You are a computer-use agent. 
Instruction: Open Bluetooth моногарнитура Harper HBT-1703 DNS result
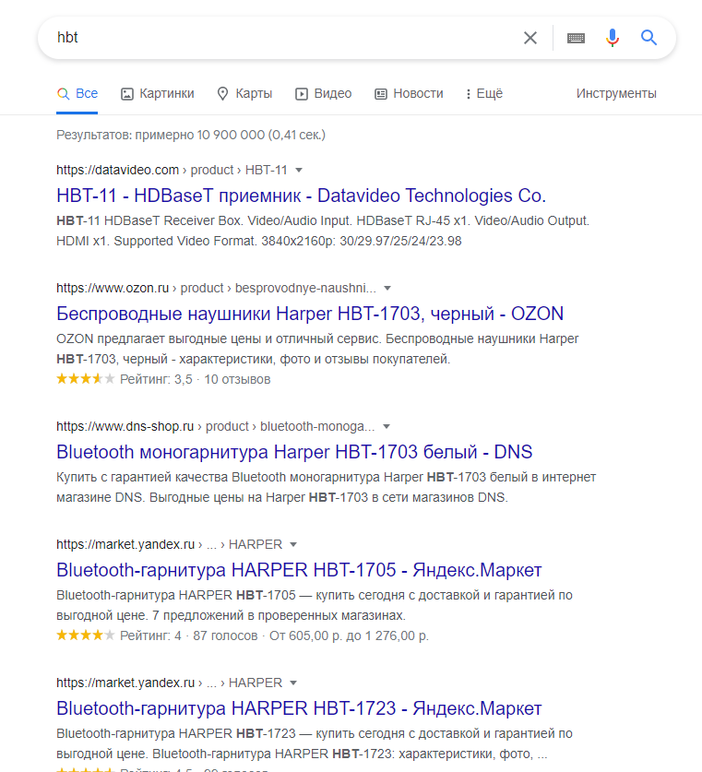coord(294,452)
